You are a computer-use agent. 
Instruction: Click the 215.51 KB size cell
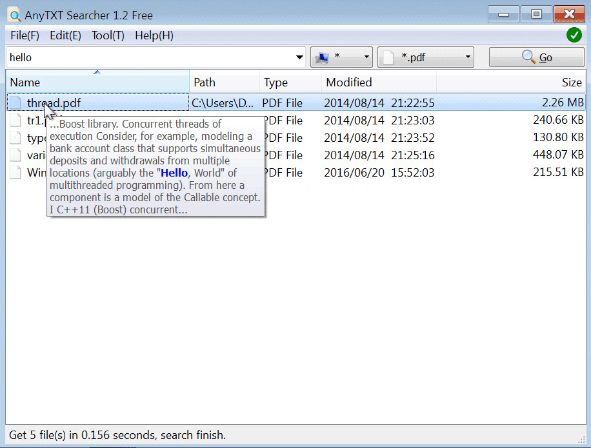[558, 172]
